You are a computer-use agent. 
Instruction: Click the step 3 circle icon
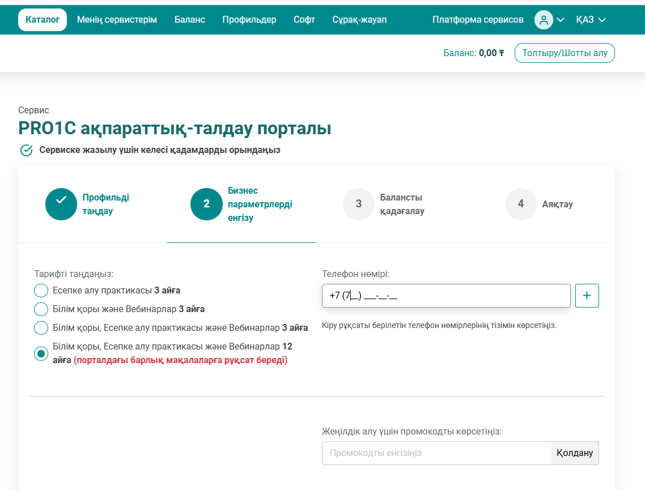click(358, 204)
